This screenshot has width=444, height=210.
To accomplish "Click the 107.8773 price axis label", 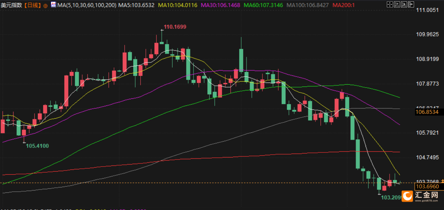I will 428,84.
